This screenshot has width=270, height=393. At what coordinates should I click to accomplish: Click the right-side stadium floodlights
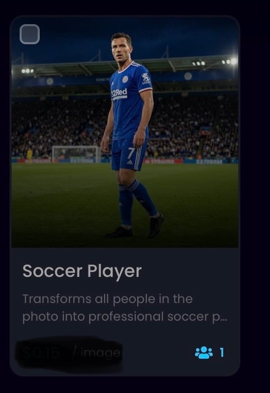coord(215,62)
